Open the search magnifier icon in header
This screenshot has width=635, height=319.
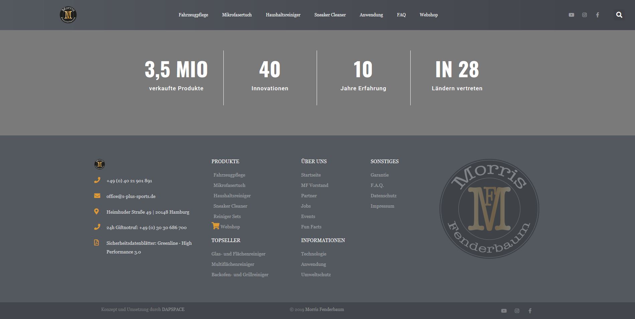pyautogui.click(x=619, y=15)
